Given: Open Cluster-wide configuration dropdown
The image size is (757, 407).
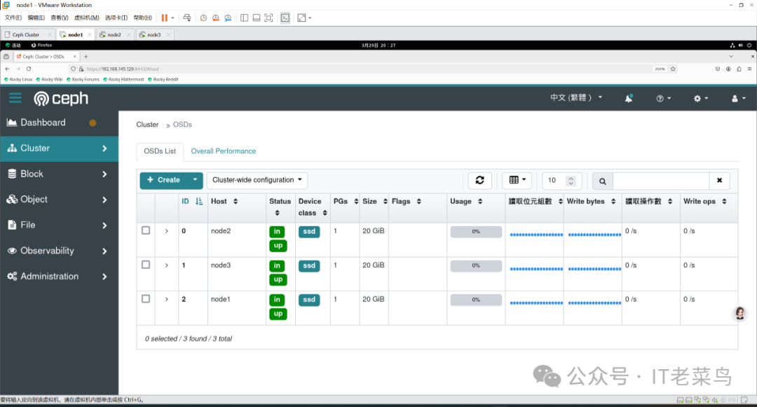Looking at the screenshot, I should (x=257, y=180).
